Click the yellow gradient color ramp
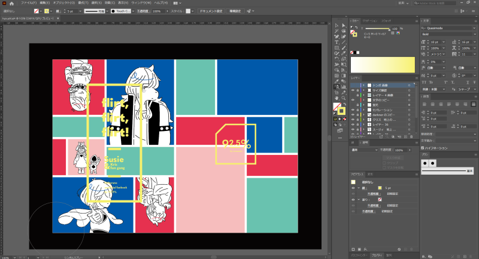 pos(383,65)
